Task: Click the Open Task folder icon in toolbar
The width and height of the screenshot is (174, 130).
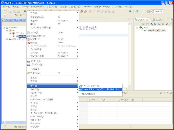Action: coord(86,11)
